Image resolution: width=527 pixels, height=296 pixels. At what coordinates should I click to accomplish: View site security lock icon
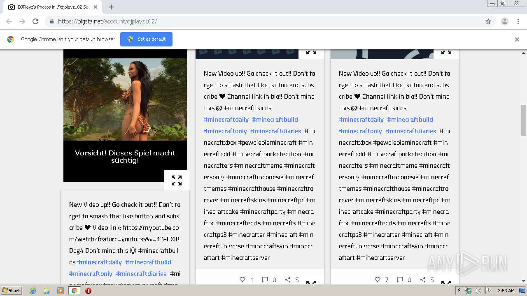coord(51,21)
